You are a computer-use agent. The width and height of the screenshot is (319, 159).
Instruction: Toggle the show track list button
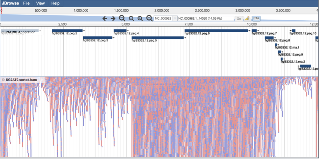coord(256,19)
